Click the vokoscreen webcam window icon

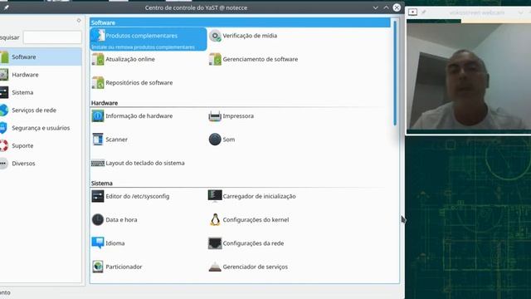pyautogui.click(x=412, y=12)
